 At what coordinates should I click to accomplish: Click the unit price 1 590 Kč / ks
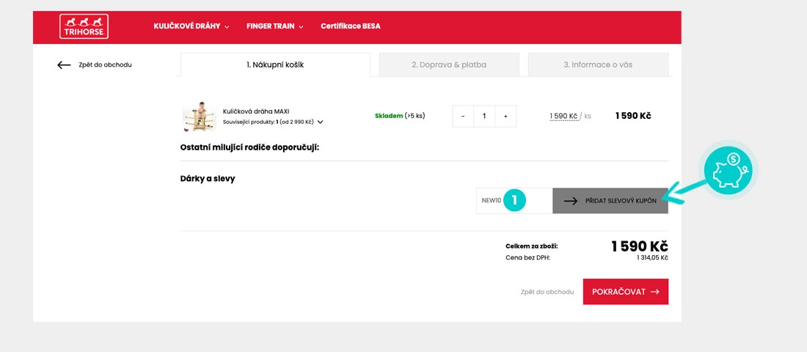[x=570, y=117]
